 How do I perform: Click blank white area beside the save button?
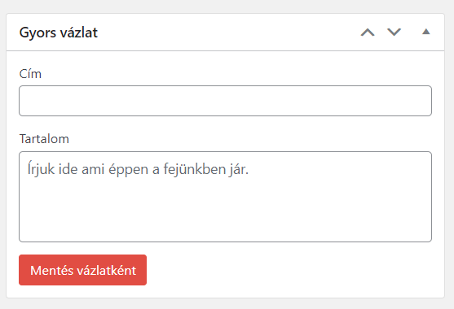coord(289,270)
